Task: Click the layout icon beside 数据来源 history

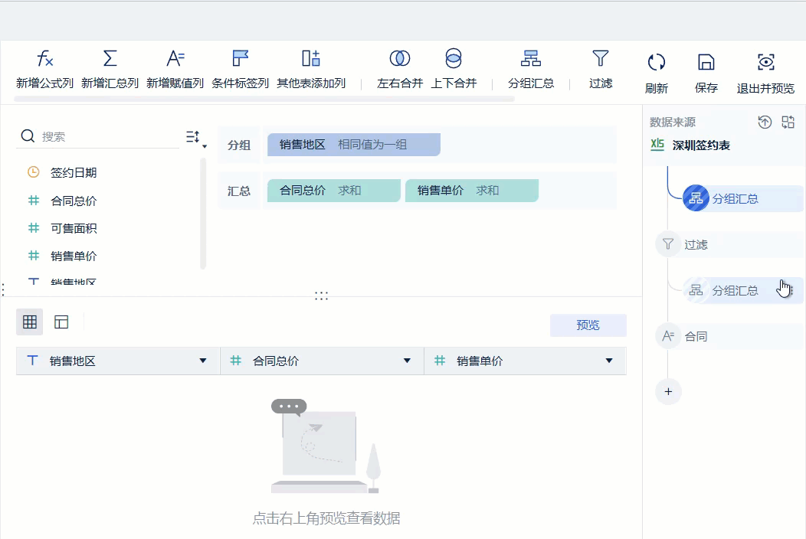Action: (x=788, y=122)
